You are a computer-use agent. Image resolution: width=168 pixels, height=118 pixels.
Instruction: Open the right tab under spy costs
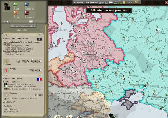31,22
